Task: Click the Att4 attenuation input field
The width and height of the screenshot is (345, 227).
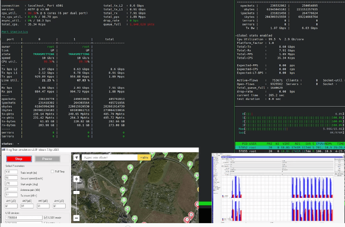Action: [x=59, y=206]
